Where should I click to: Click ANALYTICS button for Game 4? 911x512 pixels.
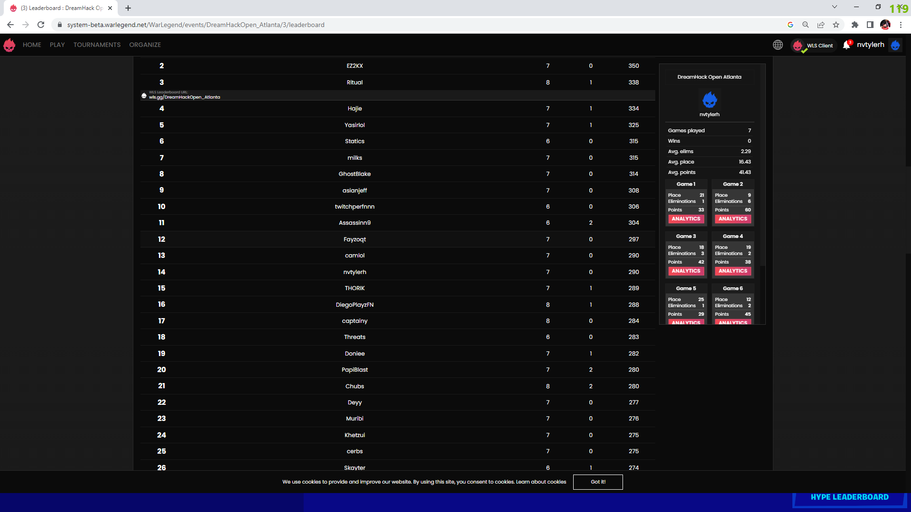point(733,271)
